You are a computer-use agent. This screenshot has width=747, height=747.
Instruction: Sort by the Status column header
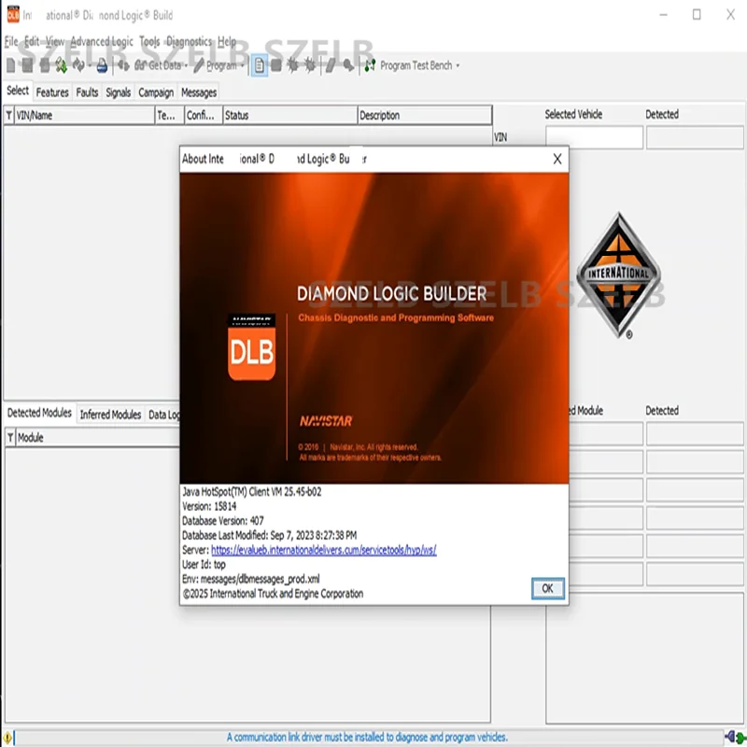290,115
